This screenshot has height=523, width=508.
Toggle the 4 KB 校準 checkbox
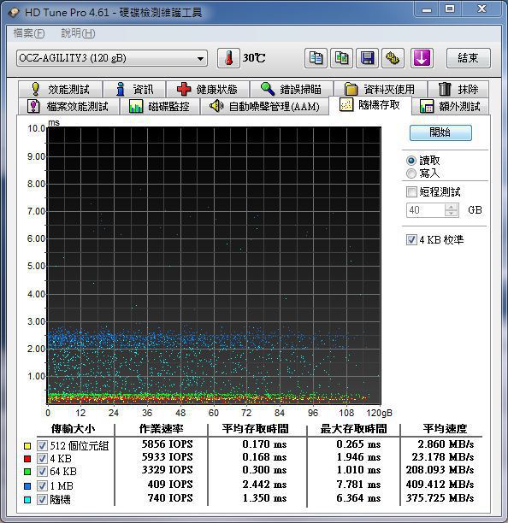tap(411, 239)
